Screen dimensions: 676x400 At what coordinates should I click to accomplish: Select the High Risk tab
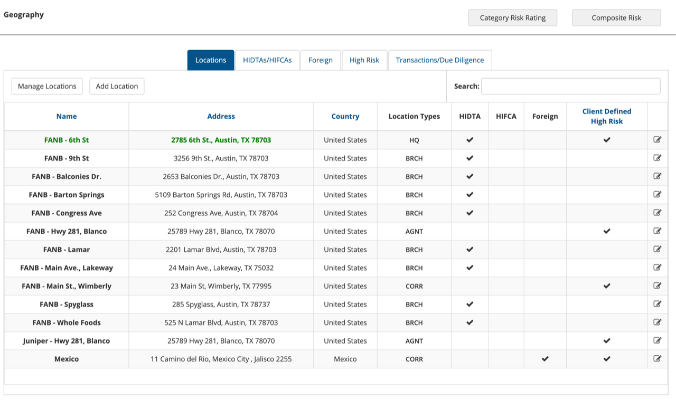364,60
